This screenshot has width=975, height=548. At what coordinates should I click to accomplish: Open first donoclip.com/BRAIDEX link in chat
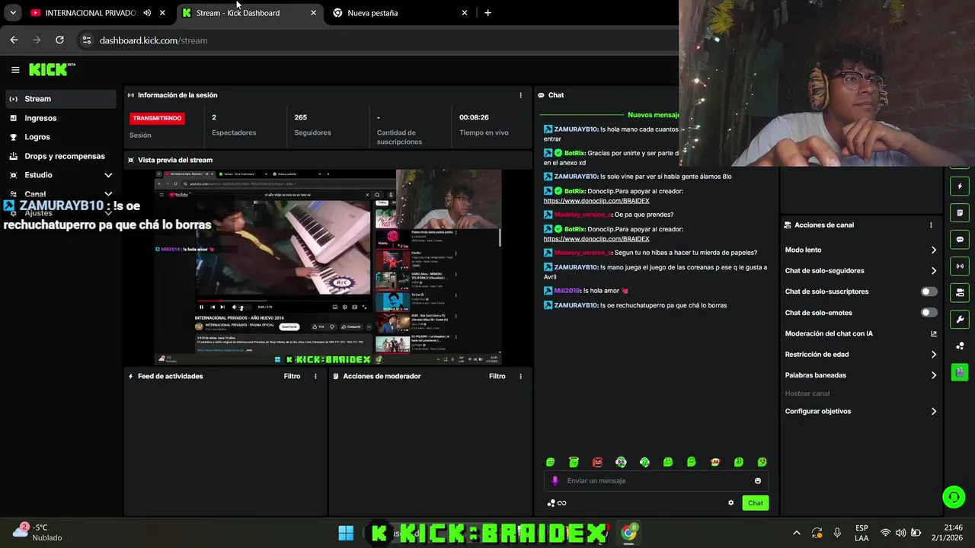click(596, 201)
